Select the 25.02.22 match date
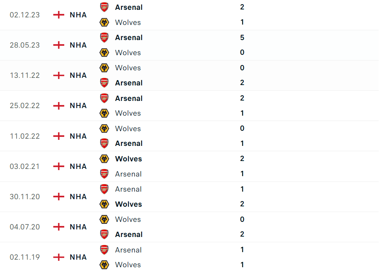 pos(25,106)
